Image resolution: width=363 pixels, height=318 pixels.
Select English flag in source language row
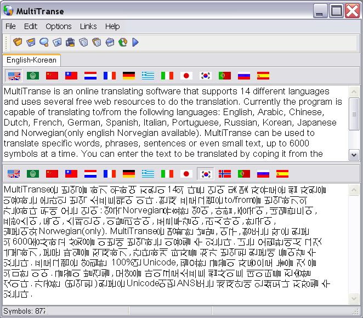tap(14, 76)
